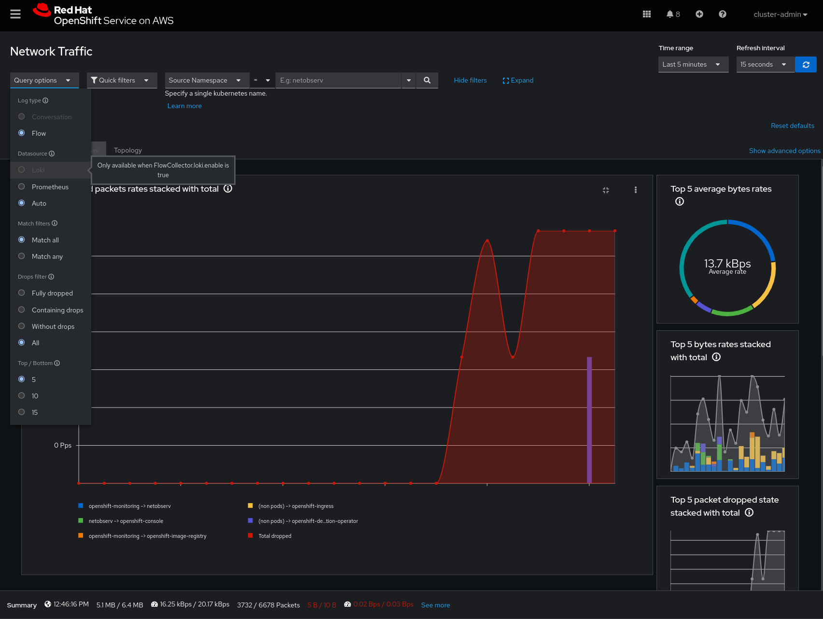Viewport: 823px width, 619px height.
Task: Switch to the Topology tab
Action: 128,150
